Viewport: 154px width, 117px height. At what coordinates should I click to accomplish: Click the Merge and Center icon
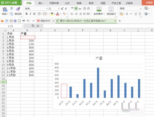point(99,9)
